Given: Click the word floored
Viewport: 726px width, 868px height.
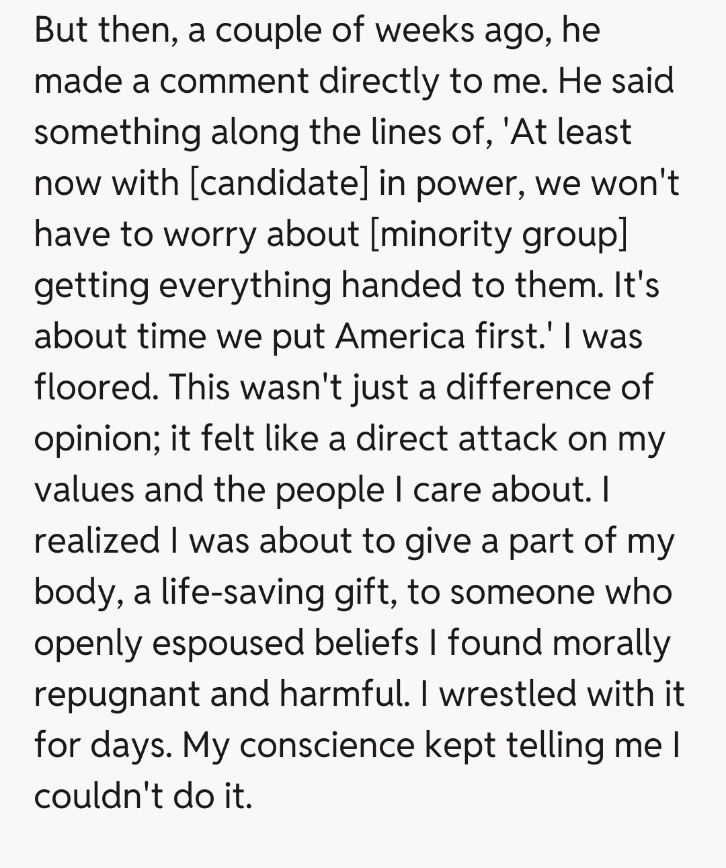Looking at the screenshot, I should tap(93, 387).
